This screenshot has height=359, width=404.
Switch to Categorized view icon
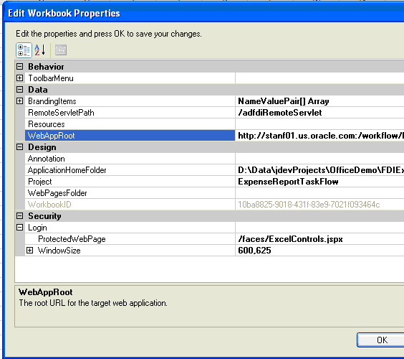point(24,50)
